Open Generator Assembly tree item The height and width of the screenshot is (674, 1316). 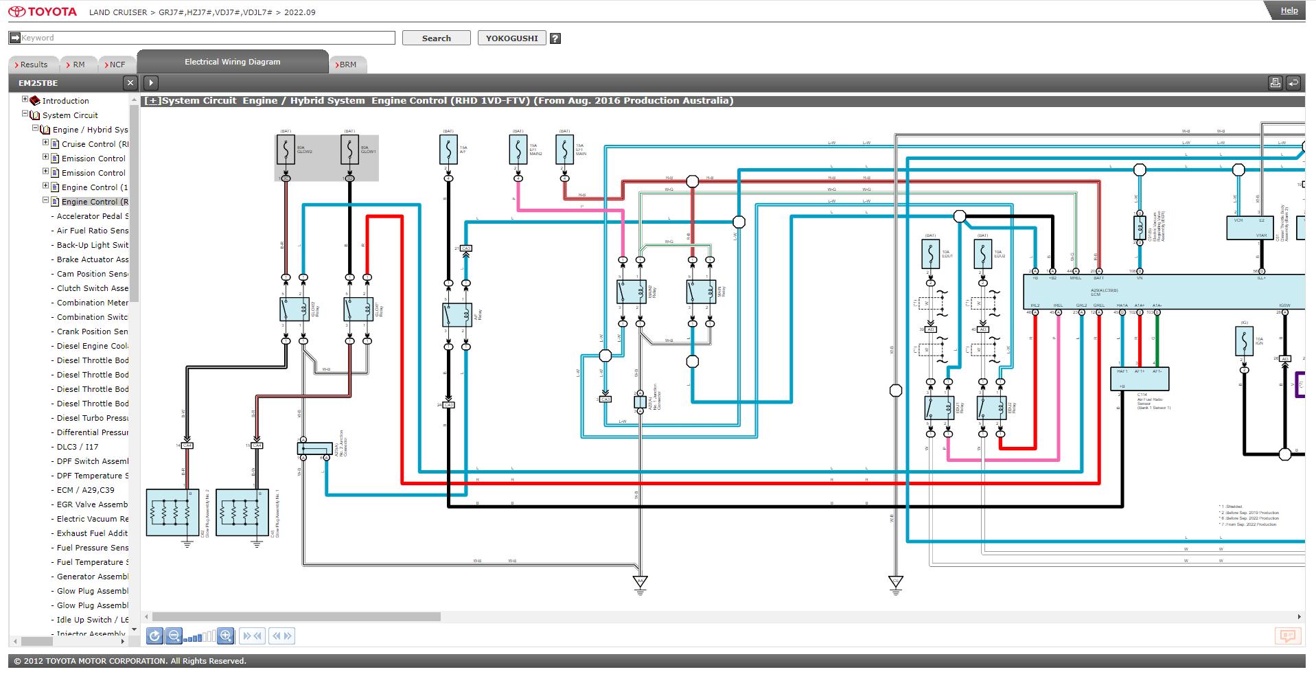[93, 577]
